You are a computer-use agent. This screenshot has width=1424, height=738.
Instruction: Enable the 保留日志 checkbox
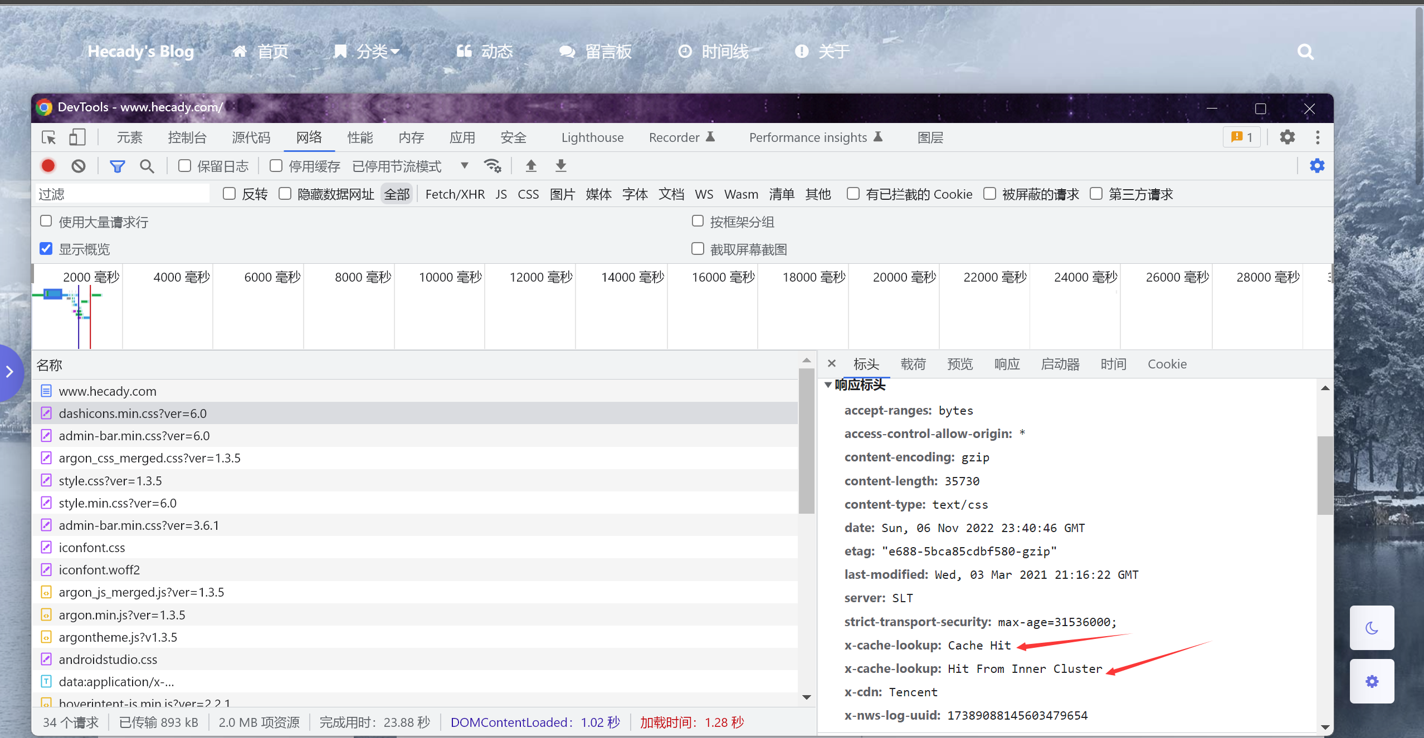(184, 166)
